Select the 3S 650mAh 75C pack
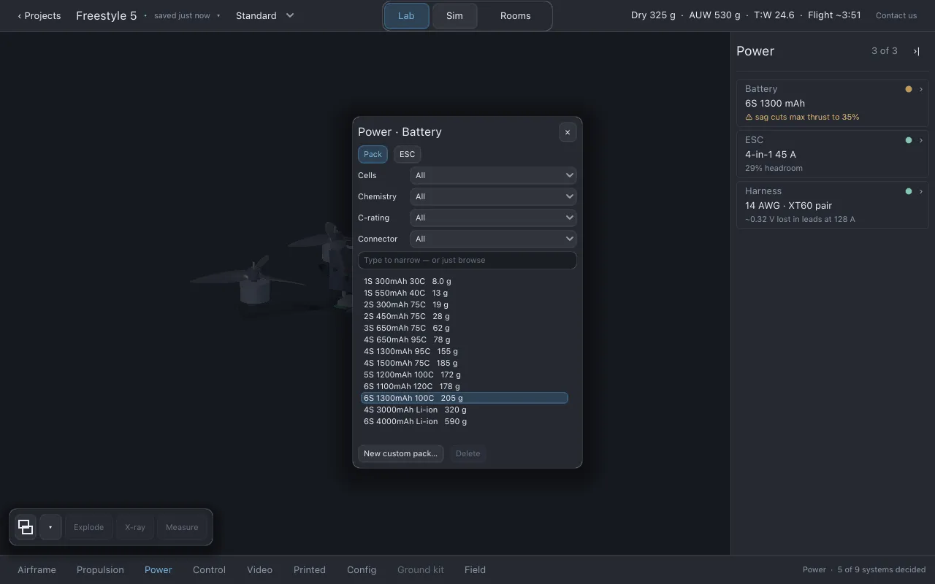This screenshot has width=935, height=584. coord(465,328)
